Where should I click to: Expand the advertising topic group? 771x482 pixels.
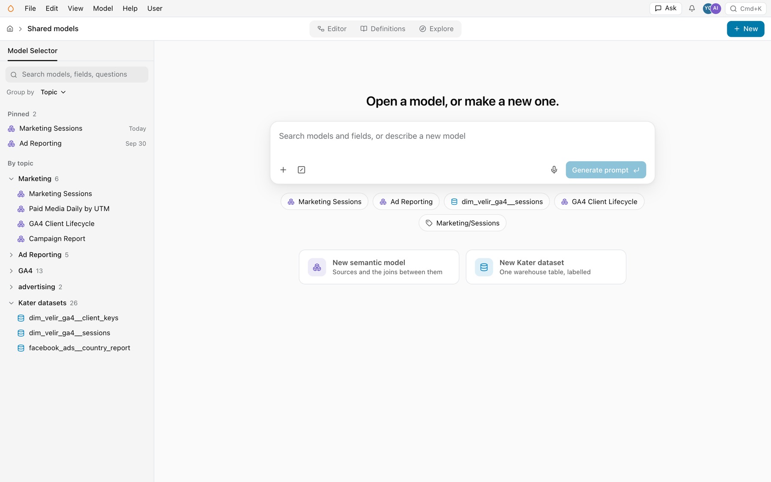[x=11, y=287]
